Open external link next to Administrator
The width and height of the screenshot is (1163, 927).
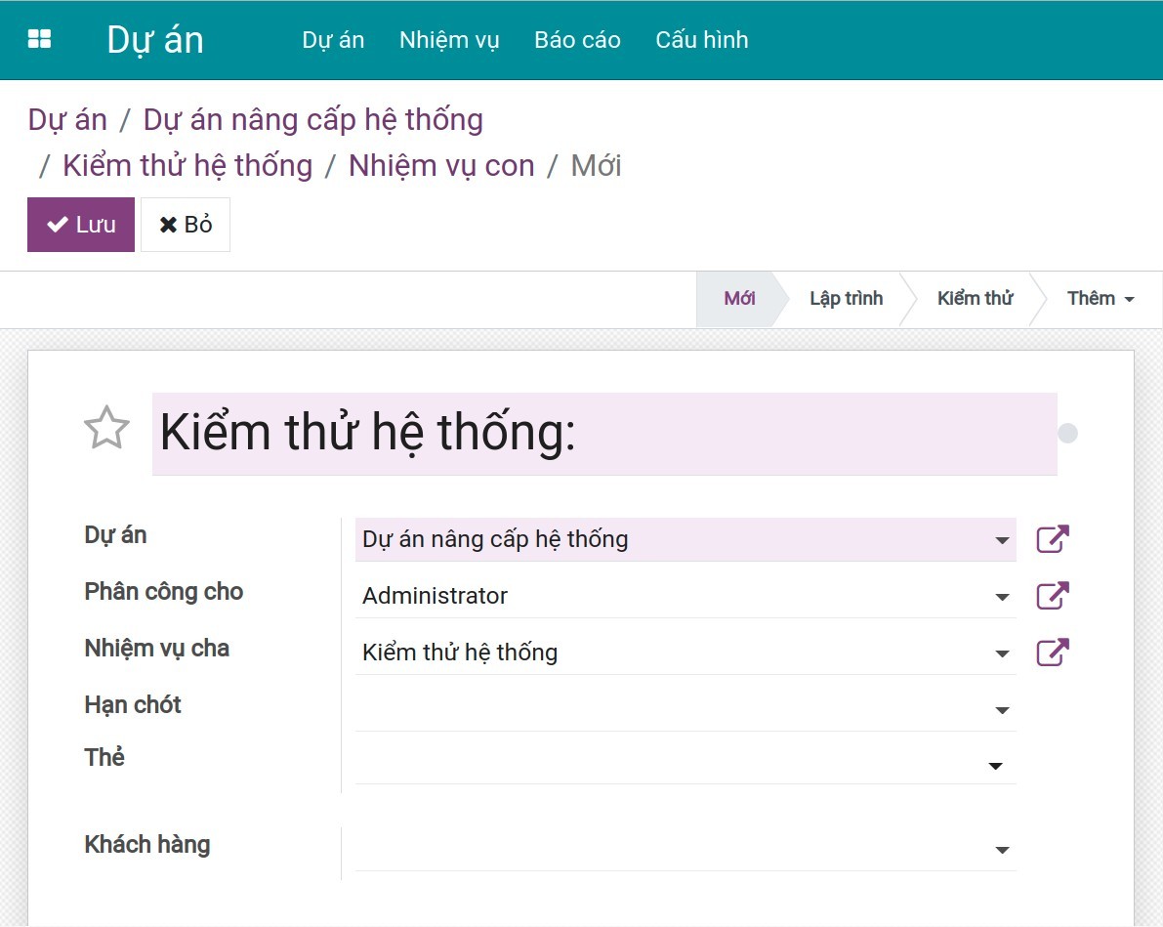[1052, 595]
